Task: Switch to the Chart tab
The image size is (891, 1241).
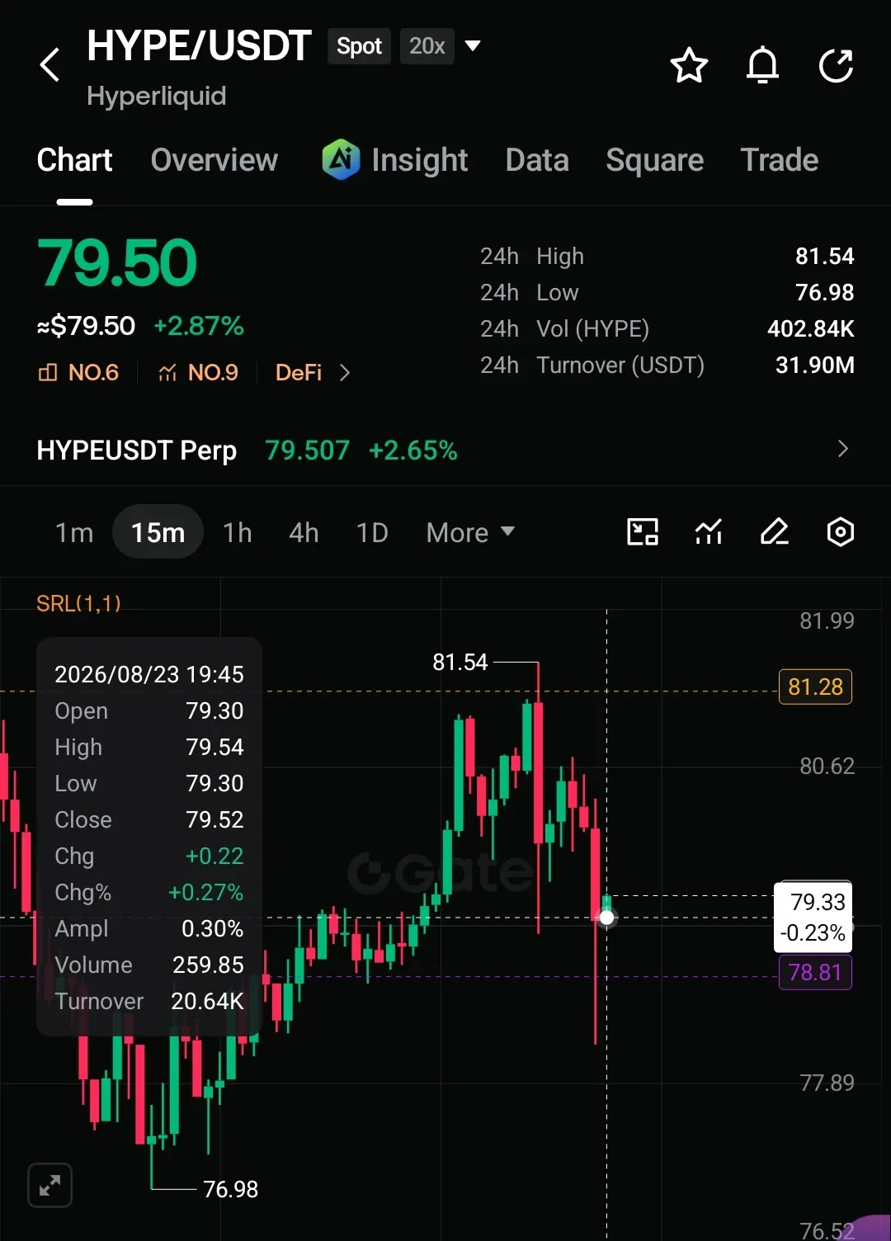Action: pos(74,160)
